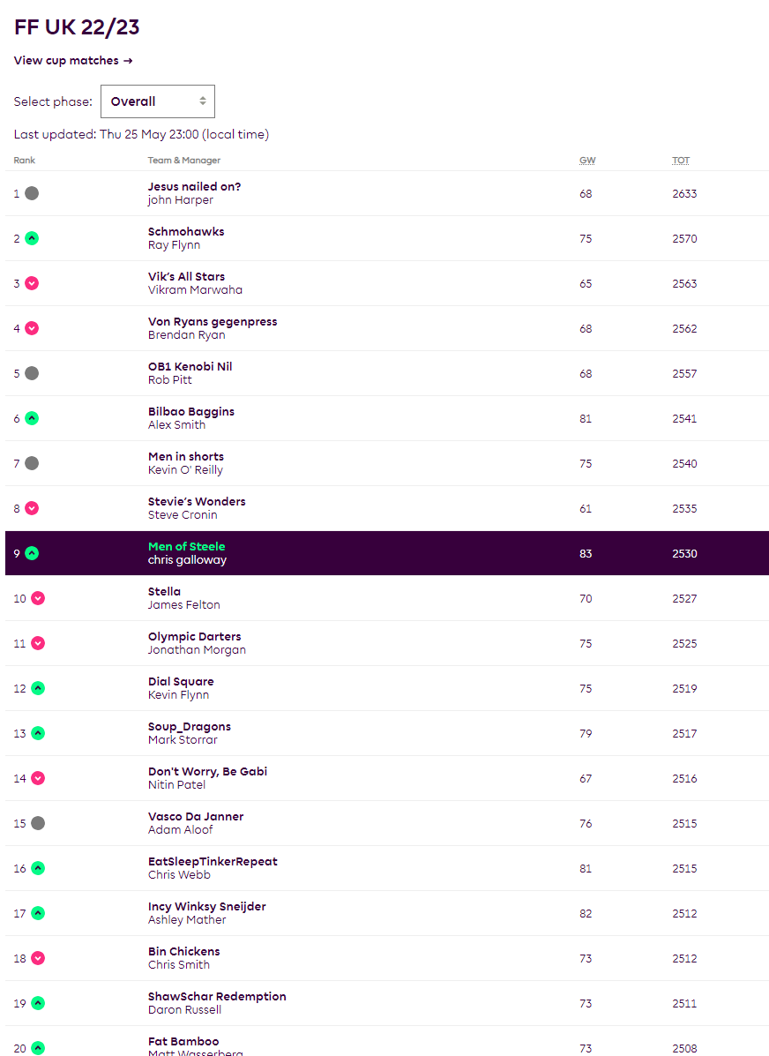Click green up arrow beside Schmohawks rank
The width and height of the screenshot is (769, 1056).
32,238
